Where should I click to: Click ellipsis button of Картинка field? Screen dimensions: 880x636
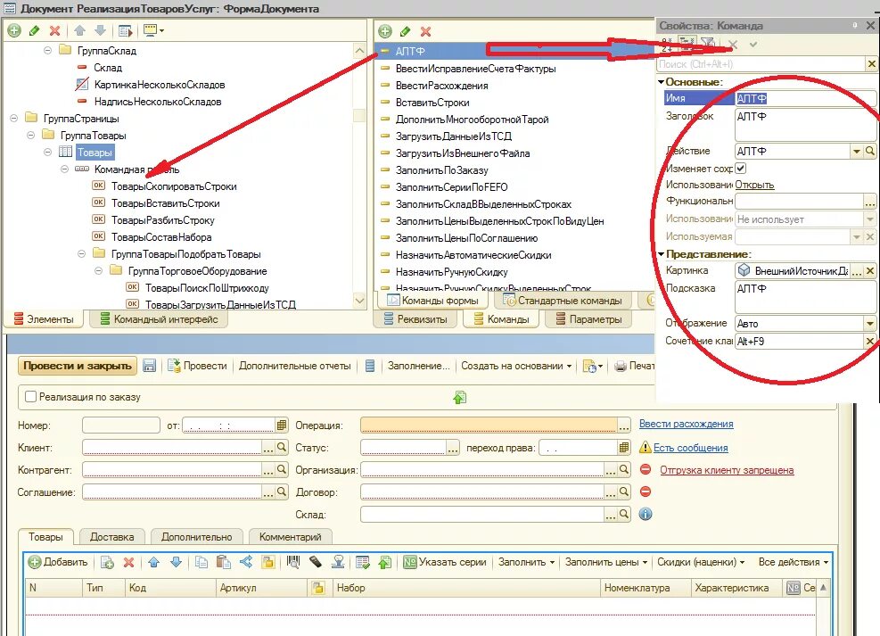click(857, 271)
